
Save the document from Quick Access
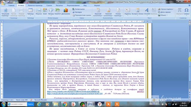click(x=8, y=2)
